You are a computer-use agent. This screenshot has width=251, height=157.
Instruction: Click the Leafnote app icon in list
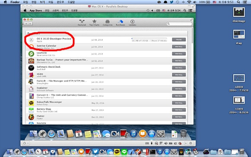click(31, 54)
